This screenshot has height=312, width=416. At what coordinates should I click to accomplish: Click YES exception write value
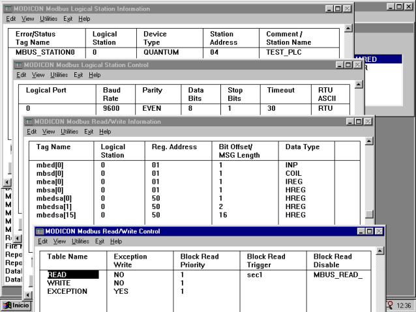[x=121, y=291]
